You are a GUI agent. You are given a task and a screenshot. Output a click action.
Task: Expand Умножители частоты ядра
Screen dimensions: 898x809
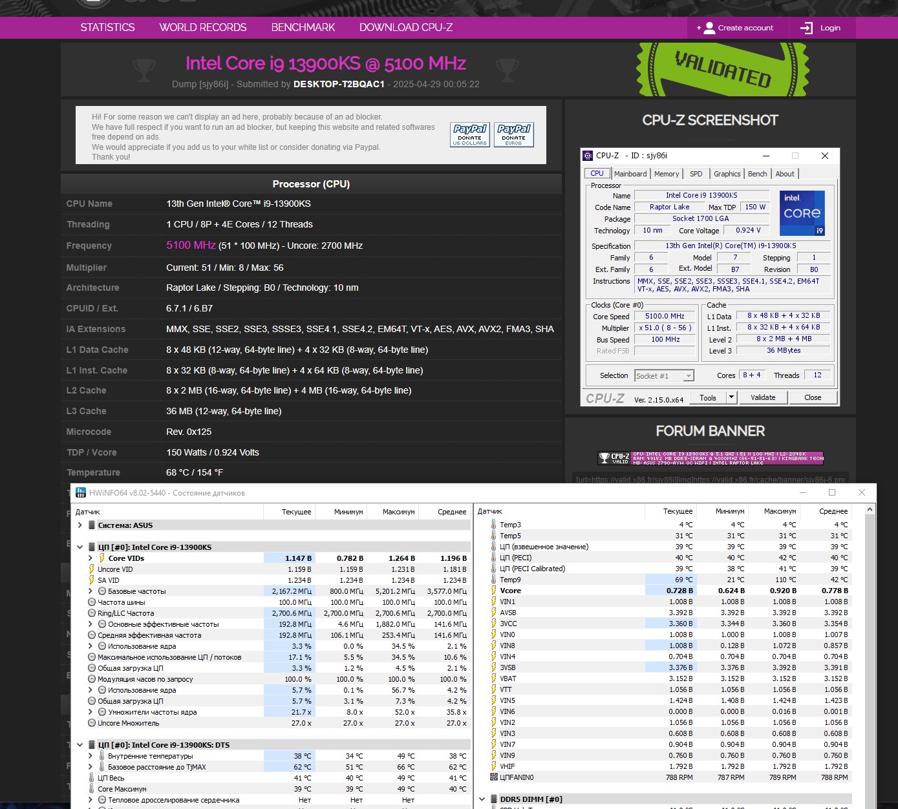91,712
